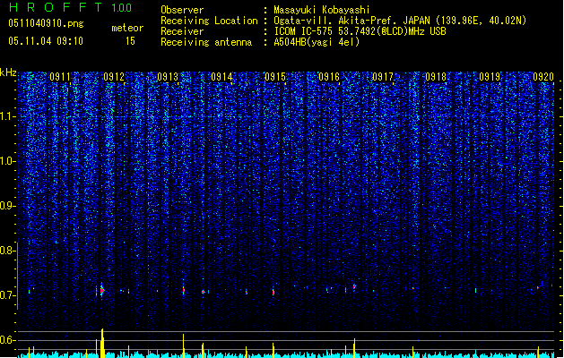Click the strong red meteor echo near 0912
This screenshot has width=564, height=358.
tap(102, 290)
